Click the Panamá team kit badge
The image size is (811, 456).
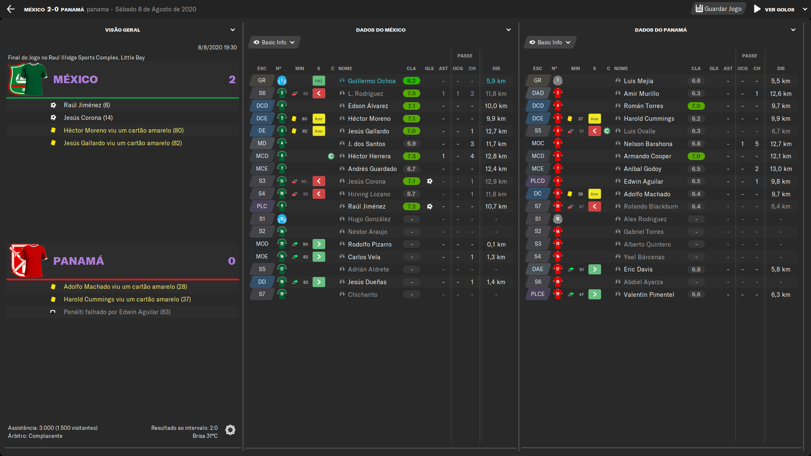(x=28, y=261)
